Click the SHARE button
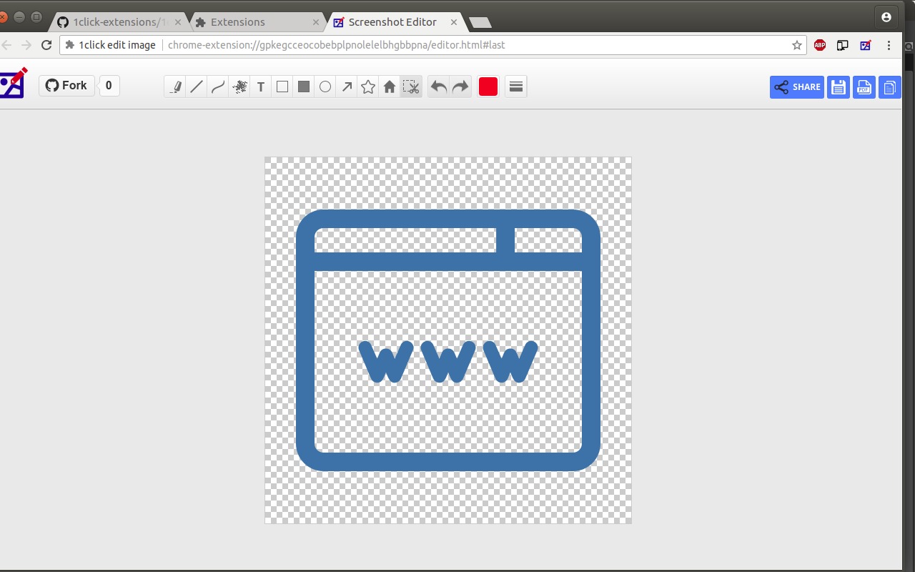 coord(797,87)
